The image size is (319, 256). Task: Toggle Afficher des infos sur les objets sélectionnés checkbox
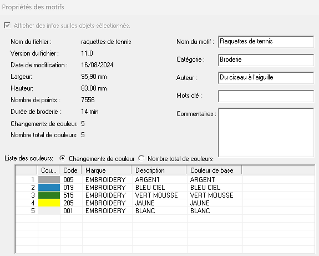tap(7, 25)
